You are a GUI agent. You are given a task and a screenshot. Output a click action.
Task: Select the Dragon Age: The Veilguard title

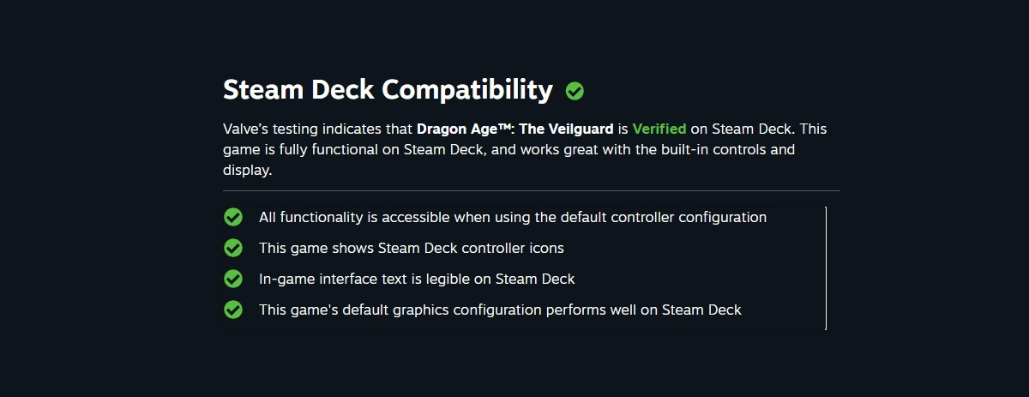[x=515, y=129]
